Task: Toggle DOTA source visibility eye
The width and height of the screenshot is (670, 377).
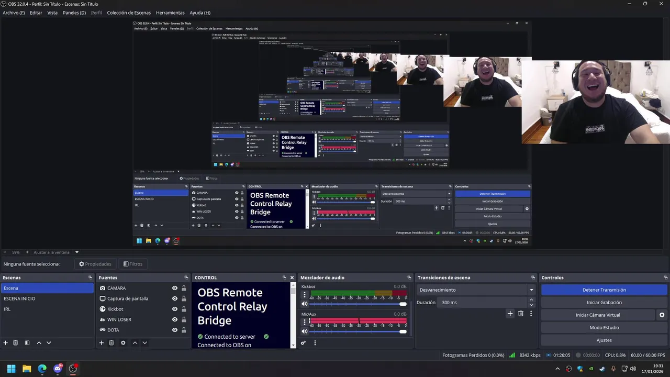Action: coord(175,330)
